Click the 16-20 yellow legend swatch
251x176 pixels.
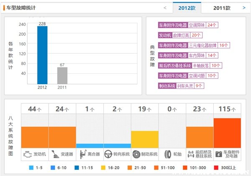tap(105, 168)
